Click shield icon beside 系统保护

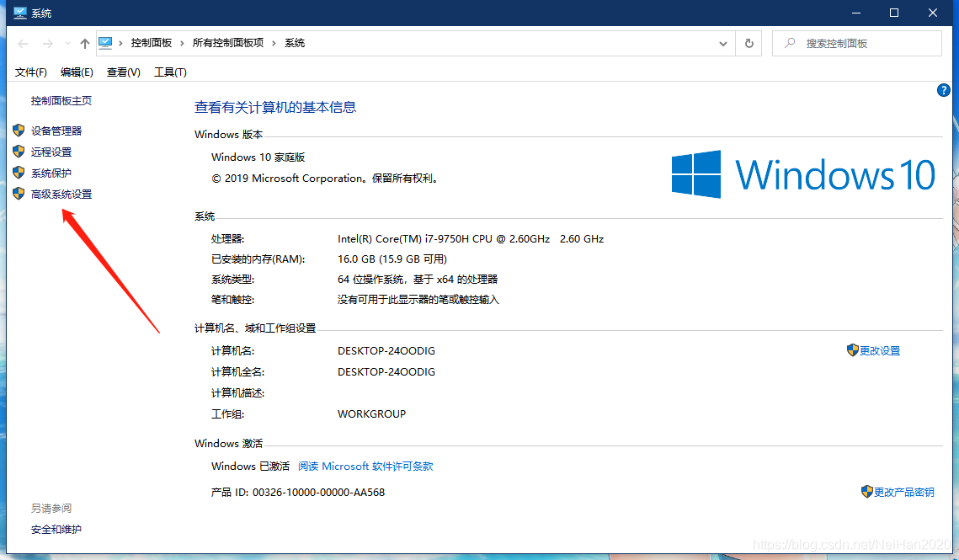coord(19,173)
